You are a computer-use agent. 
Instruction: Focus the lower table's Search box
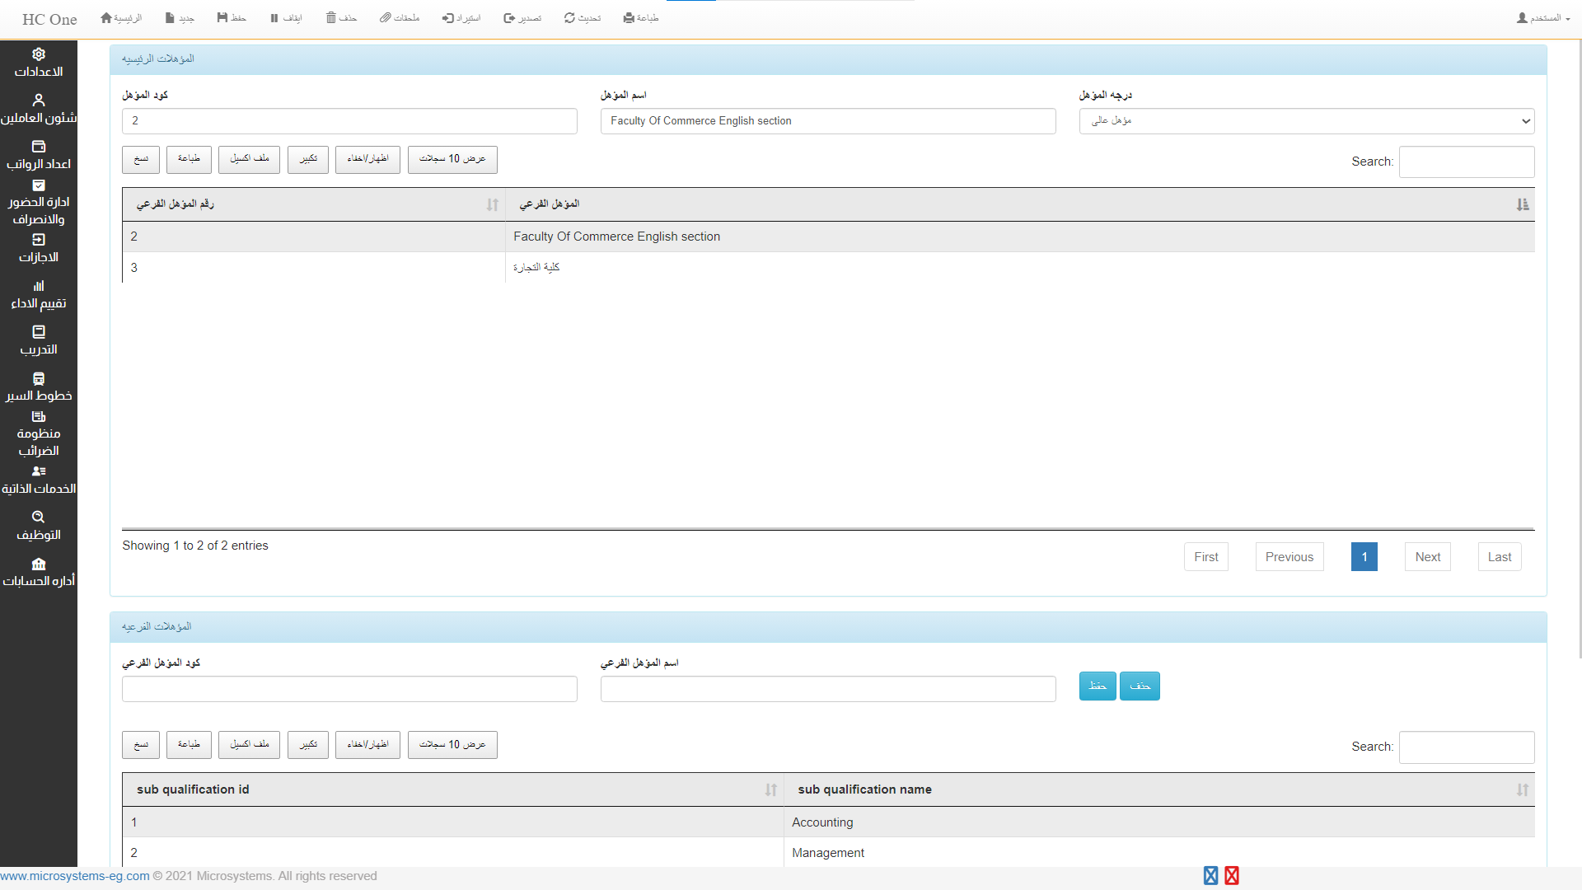[1467, 747]
